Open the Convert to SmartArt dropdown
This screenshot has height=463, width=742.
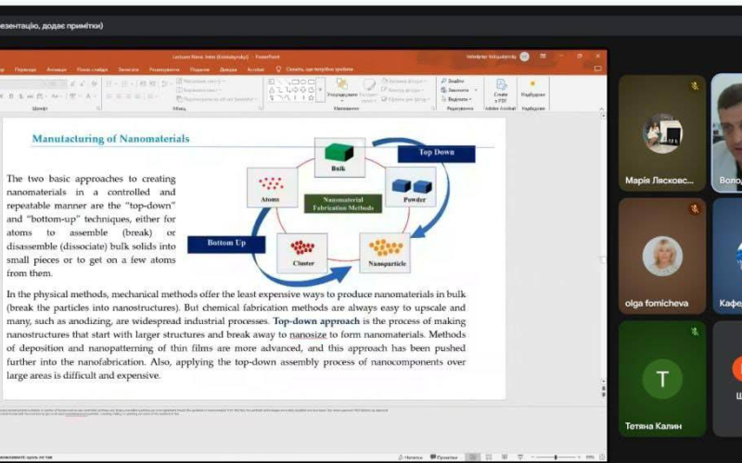click(217, 99)
